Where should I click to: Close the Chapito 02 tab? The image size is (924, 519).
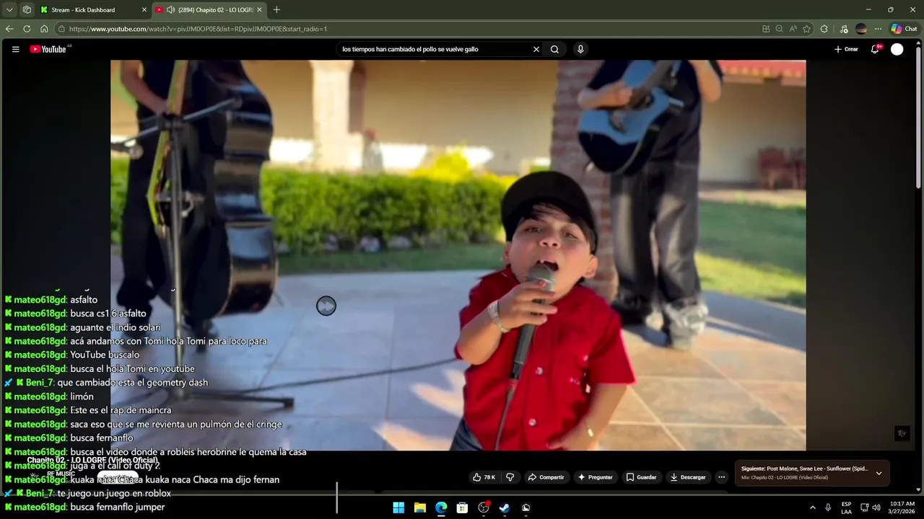(x=259, y=10)
